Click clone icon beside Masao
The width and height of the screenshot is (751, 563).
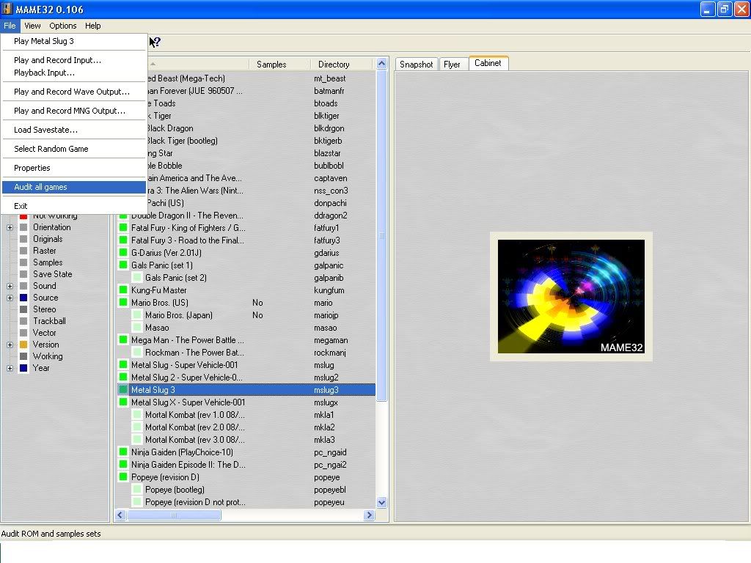137,328
